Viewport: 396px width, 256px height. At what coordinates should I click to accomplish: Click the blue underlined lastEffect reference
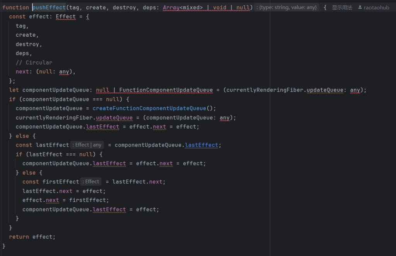click(x=201, y=145)
